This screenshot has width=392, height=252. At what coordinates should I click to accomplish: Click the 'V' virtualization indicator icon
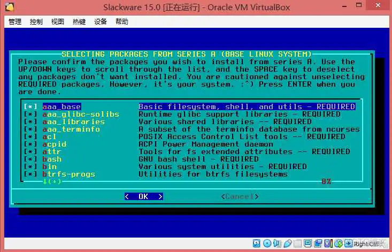[x=327, y=245]
